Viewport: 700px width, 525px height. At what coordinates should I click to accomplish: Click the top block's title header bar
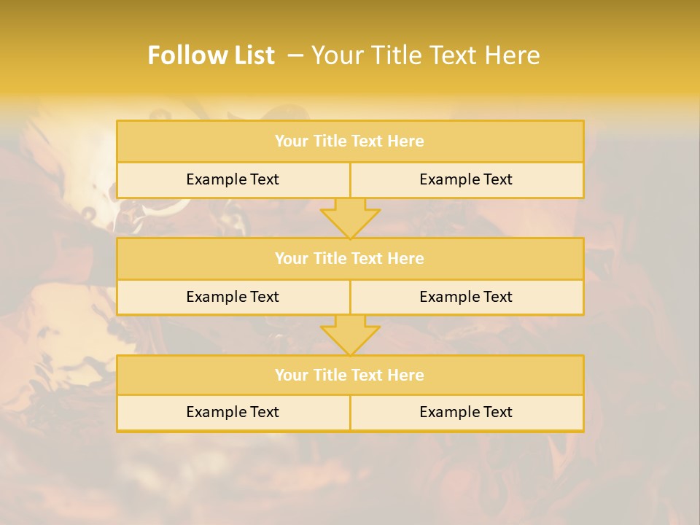pyautogui.click(x=349, y=141)
